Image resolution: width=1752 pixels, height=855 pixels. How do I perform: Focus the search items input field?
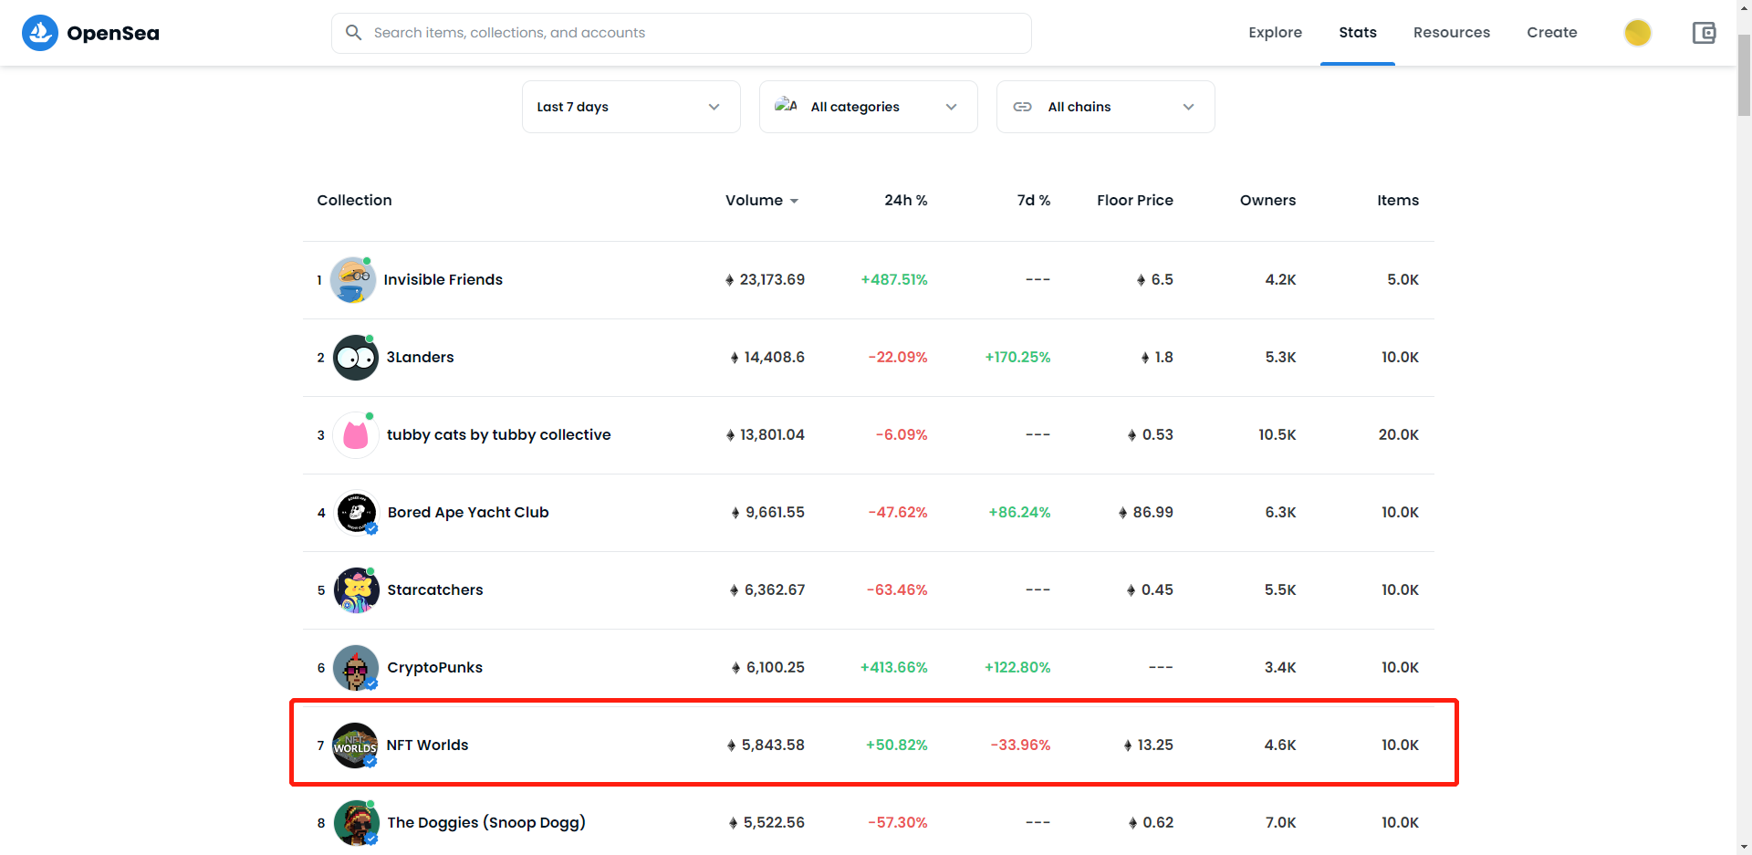(x=682, y=33)
